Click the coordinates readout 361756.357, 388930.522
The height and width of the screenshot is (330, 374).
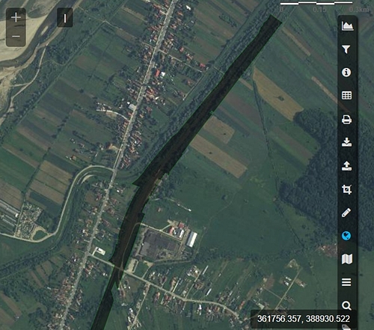click(304, 319)
